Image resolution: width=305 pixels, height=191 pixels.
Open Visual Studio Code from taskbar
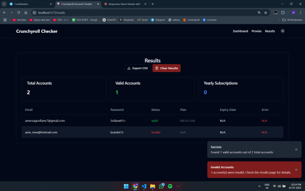pyautogui.click(x=144, y=187)
